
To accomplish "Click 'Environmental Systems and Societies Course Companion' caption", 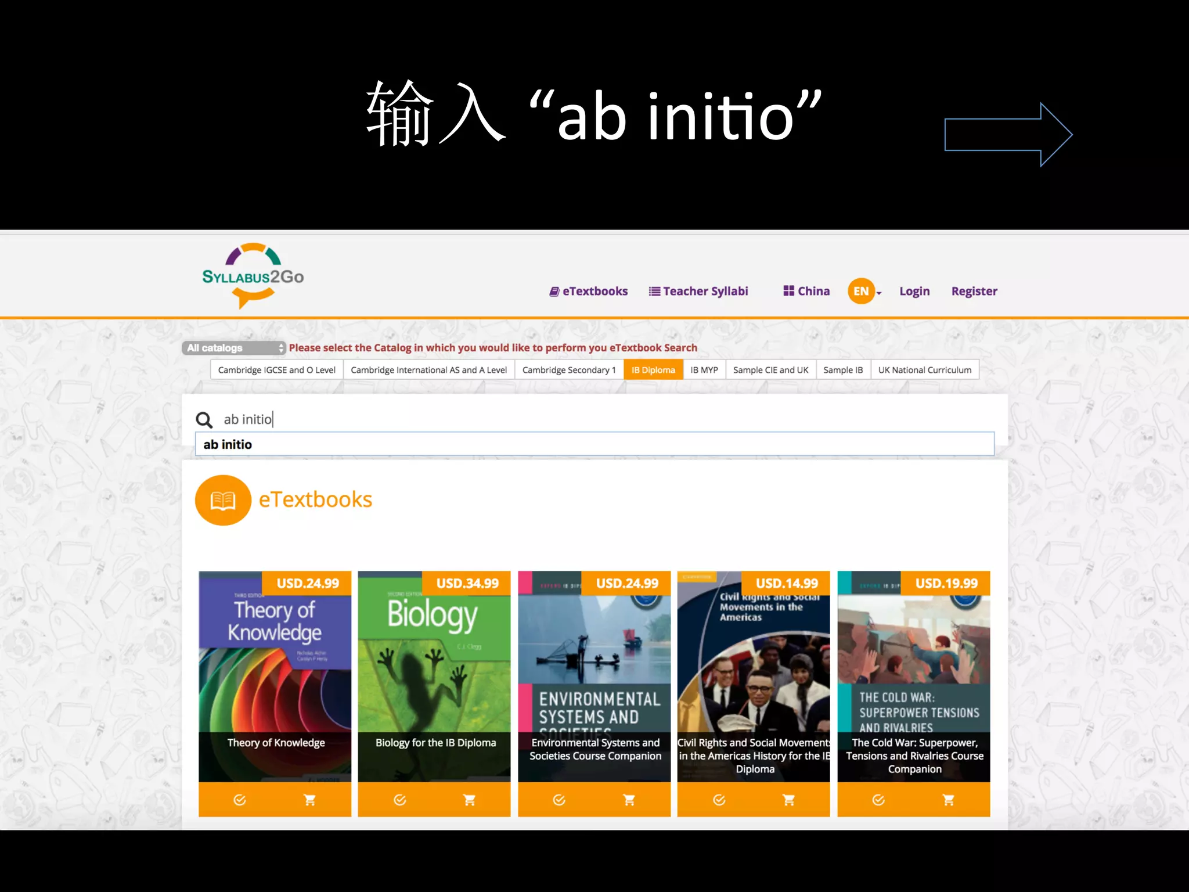I will click(x=595, y=749).
